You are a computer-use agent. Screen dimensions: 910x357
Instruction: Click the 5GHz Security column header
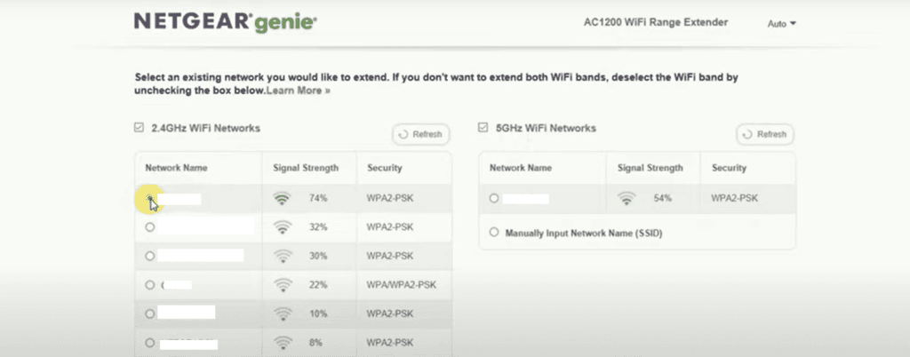tap(729, 168)
